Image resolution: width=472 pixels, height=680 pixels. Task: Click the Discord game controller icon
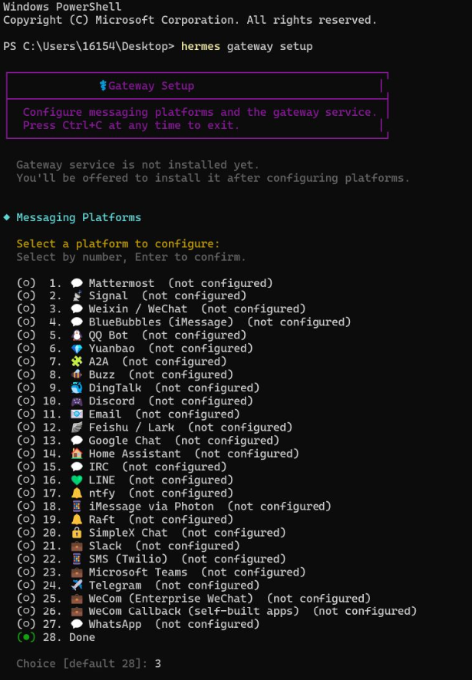[x=76, y=401]
